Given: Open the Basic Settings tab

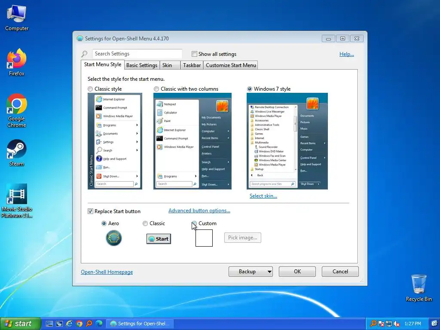Looking at the screenshot, I should tap(142, 65).
